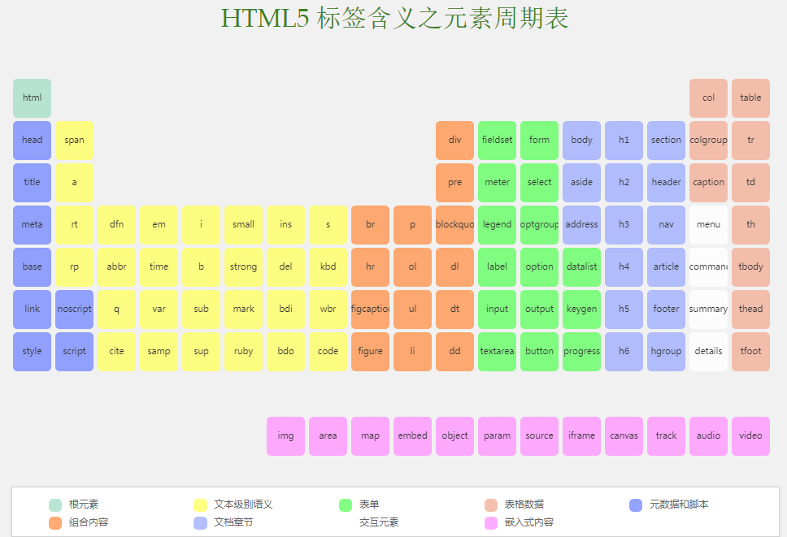The width and height of the screenshot is (787, 537).
Task: Open the details element tile
Action: point(708,352)
